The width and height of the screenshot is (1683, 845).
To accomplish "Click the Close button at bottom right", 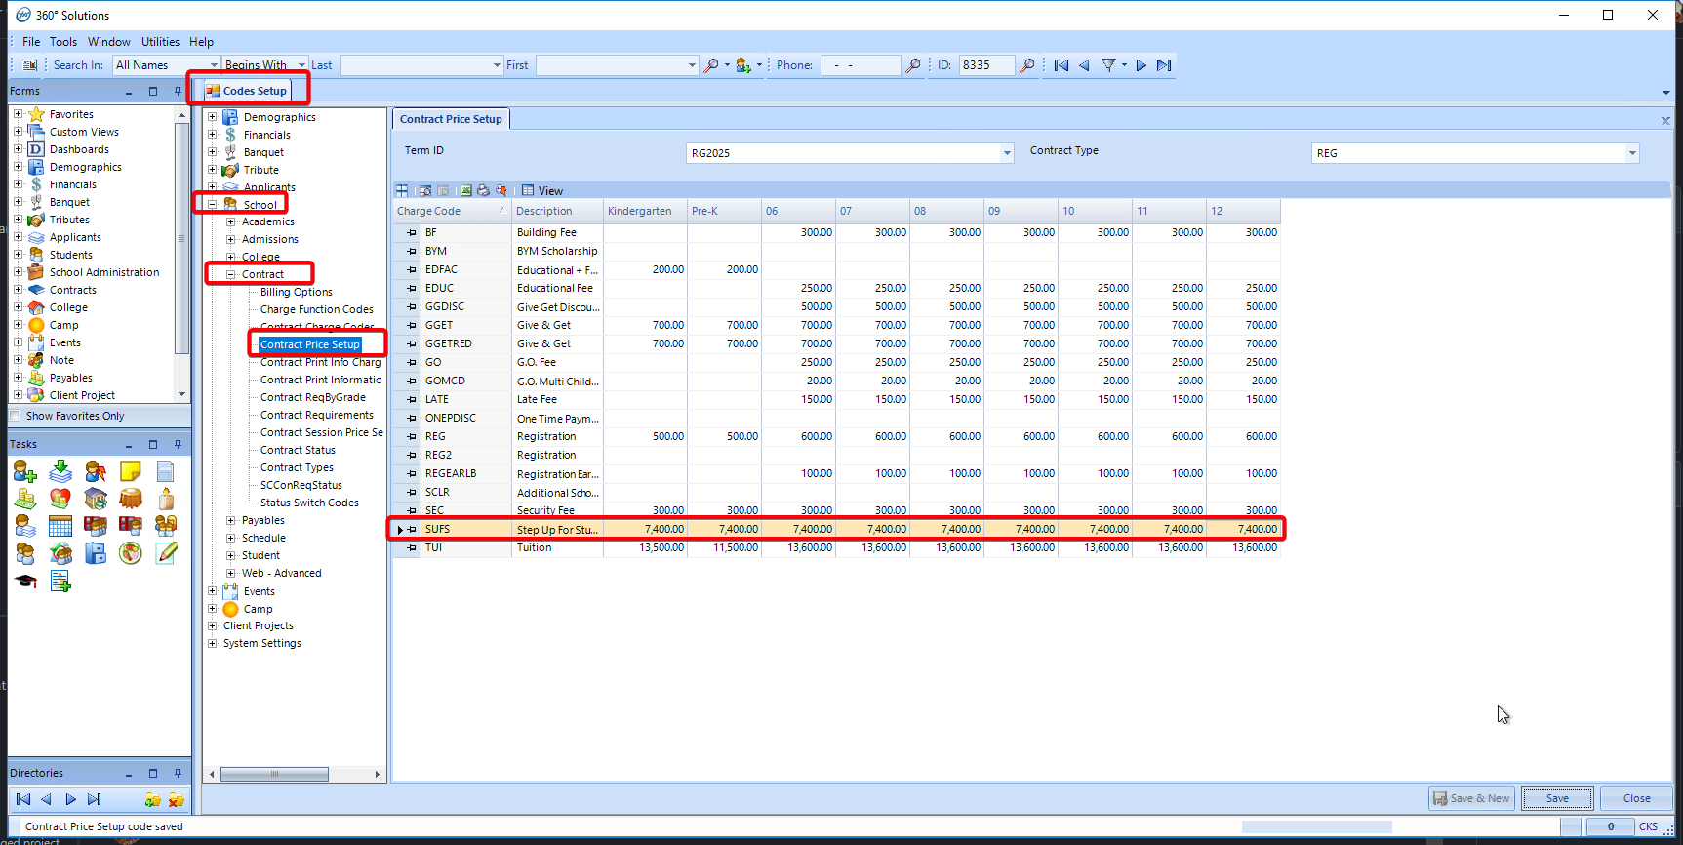I will pos(1636,798).
